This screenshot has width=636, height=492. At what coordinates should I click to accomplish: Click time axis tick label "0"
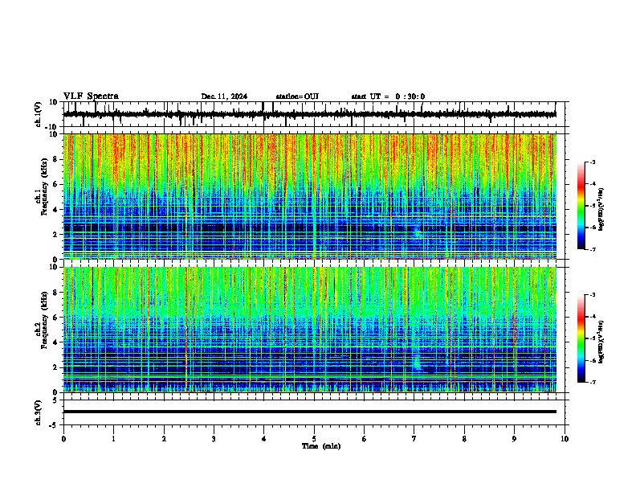63,439
